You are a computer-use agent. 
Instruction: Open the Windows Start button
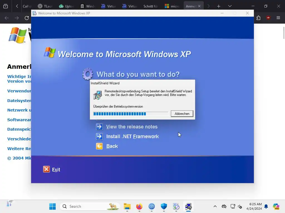click(x=53, y=206)
